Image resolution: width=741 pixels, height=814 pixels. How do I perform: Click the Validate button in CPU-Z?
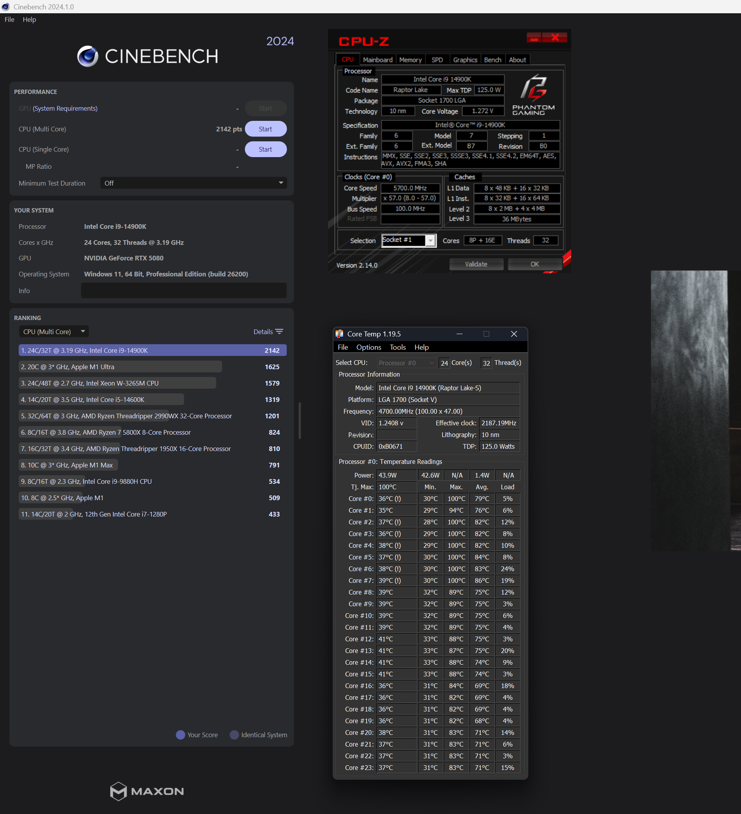476,264
